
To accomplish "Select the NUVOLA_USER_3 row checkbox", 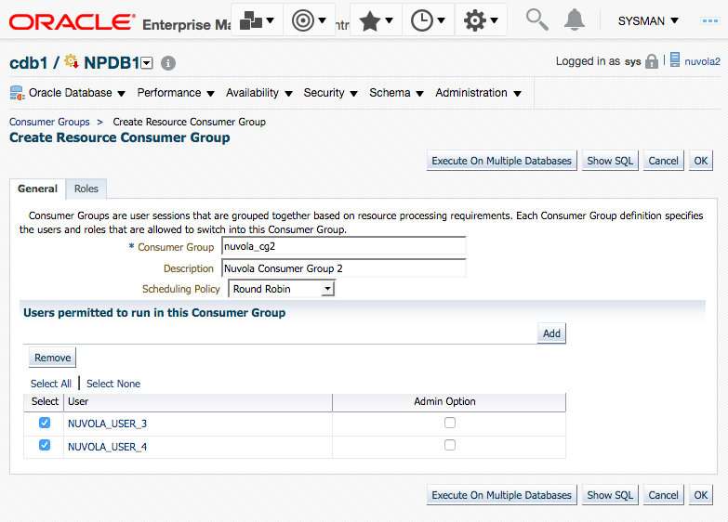I will (45, 423).
